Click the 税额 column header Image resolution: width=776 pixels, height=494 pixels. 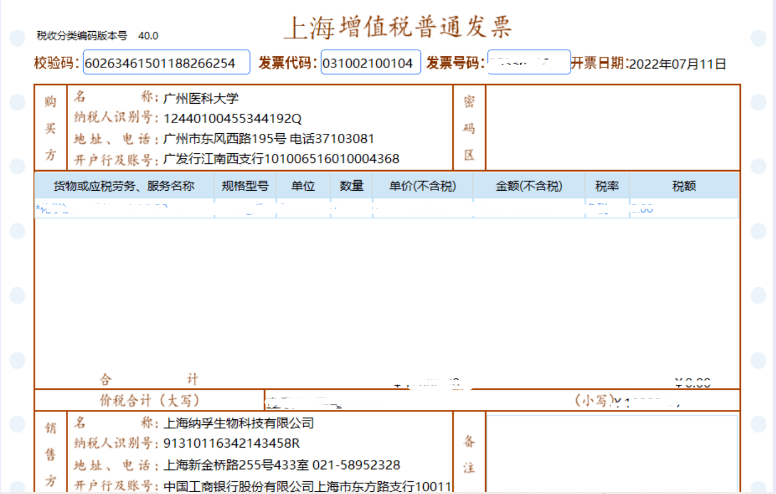pyautogui.click(x=684, y=186)
